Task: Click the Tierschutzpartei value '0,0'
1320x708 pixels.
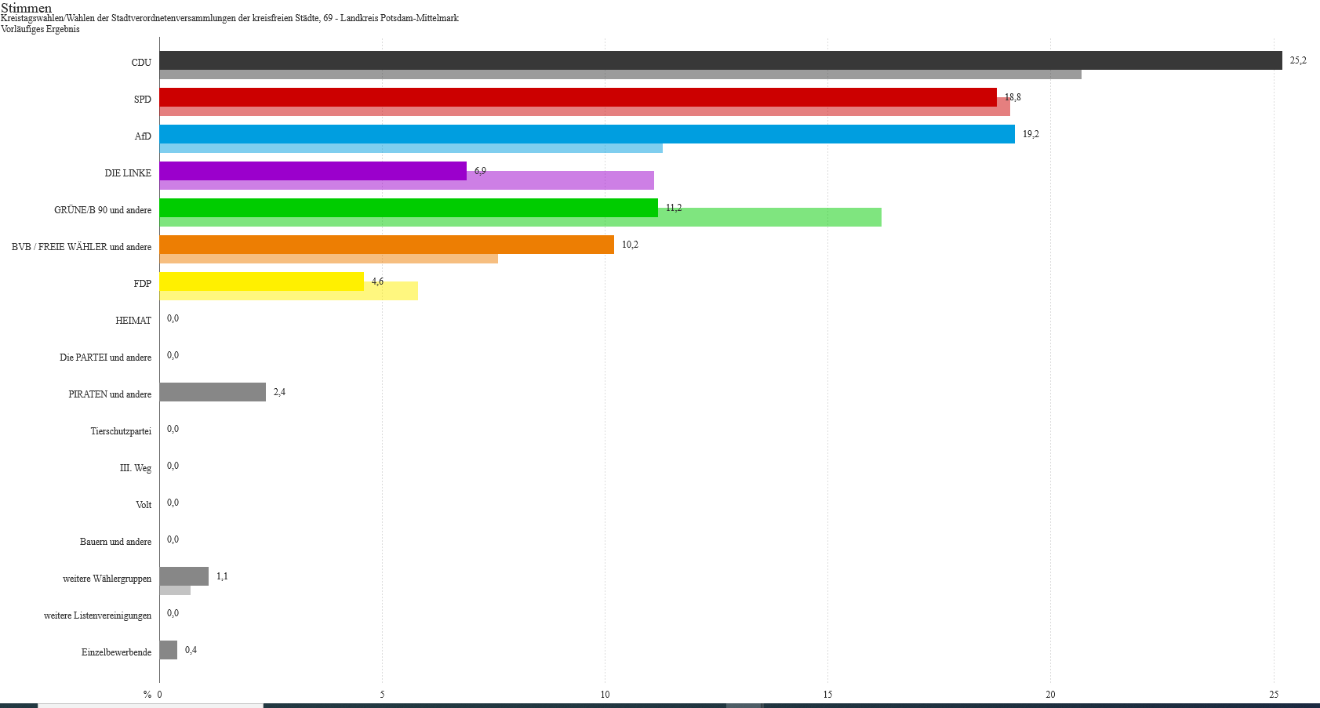Action: point(173,429)
